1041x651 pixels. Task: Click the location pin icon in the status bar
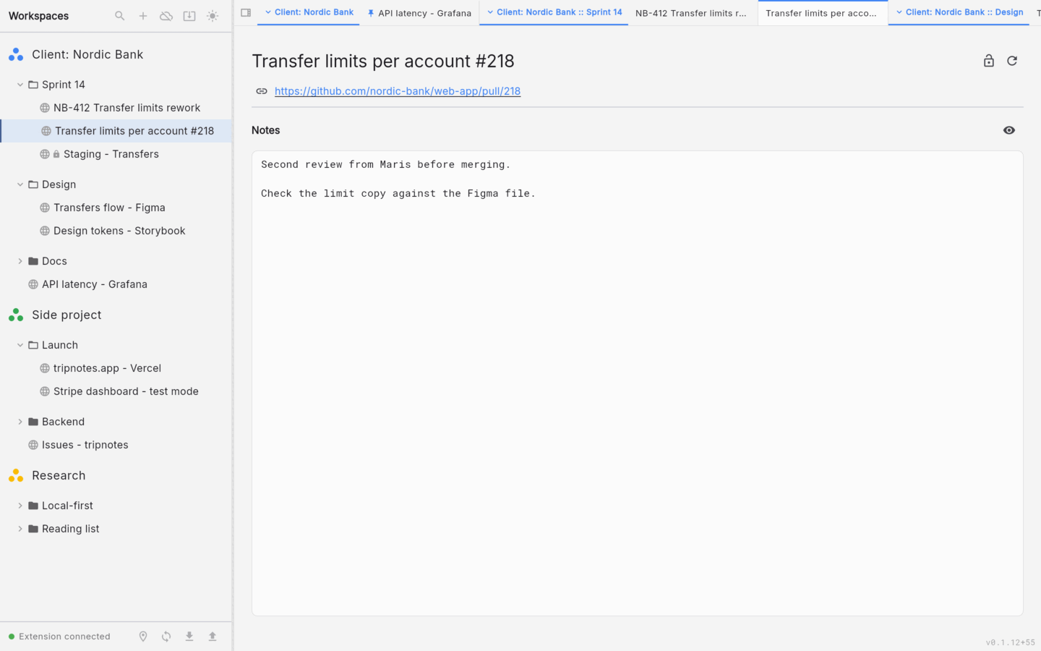coord(143,637)
